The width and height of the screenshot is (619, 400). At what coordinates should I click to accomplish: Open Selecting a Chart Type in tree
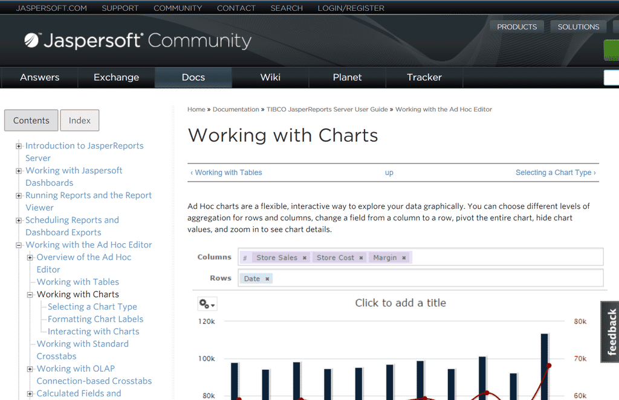(92, 306)
